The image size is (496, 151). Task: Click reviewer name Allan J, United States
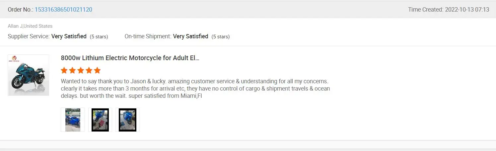(30, 26)
